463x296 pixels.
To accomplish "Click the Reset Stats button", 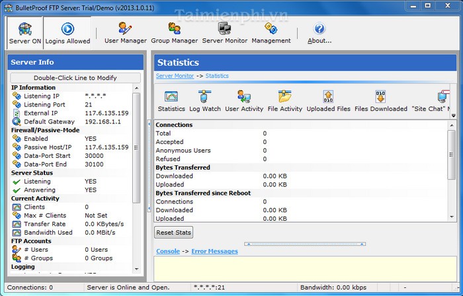I will click(173, 233).
